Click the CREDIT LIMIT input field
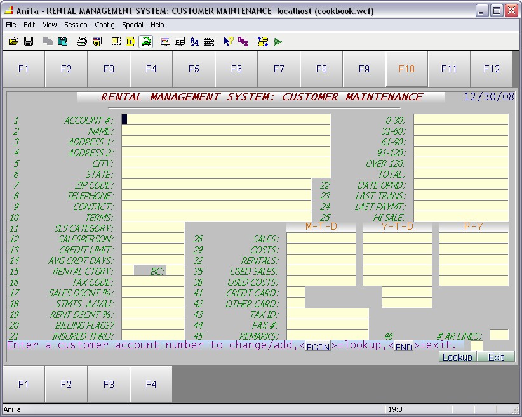Screen dimensions: 522x417 153,249
